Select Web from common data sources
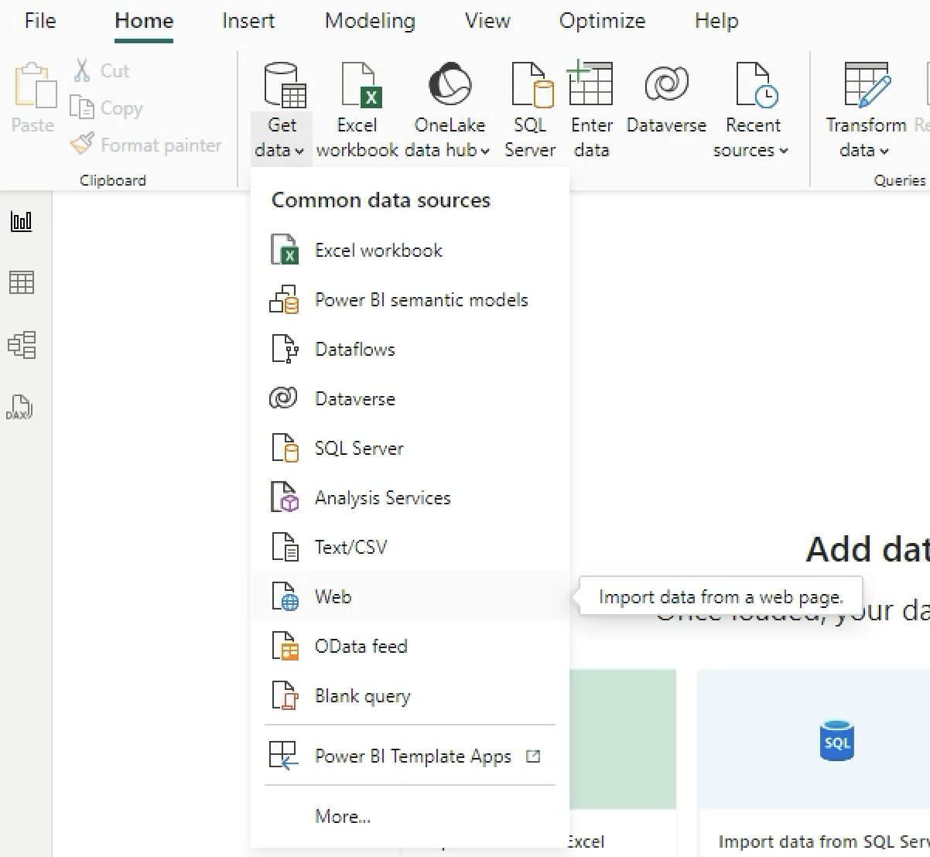The height and width of the screenshot is (857, 930). point(333,597)
